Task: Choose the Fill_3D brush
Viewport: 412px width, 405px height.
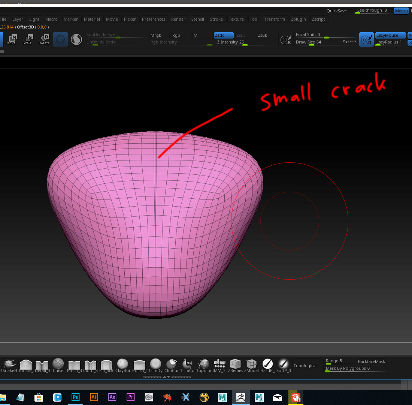Action: [107, 366]
